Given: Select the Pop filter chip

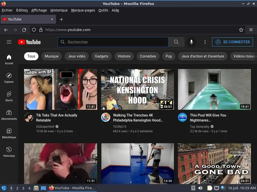Looking at the screenshot, I should tap(169, 56).
